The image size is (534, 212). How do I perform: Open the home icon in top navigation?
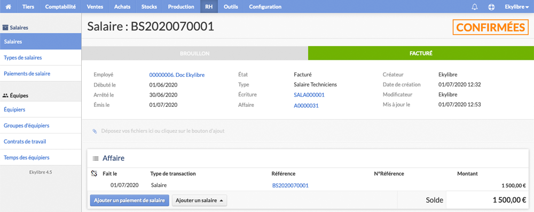[x=9, y=6]
